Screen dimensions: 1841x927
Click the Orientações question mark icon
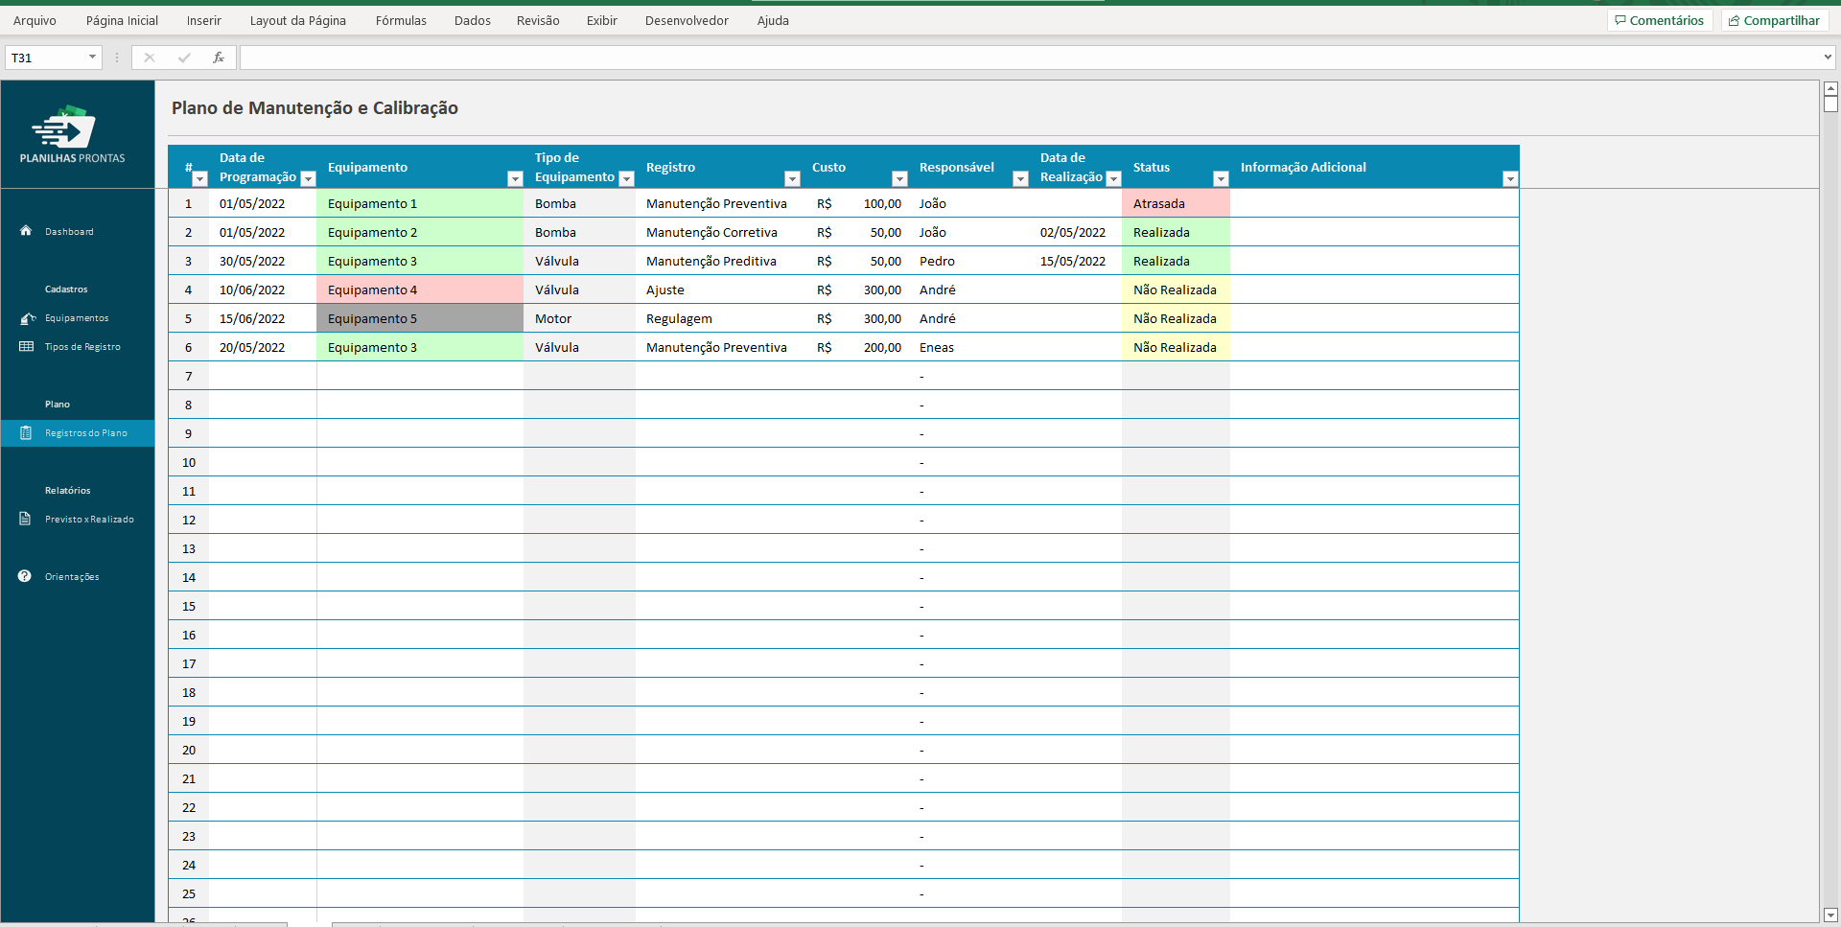point(25,577)
